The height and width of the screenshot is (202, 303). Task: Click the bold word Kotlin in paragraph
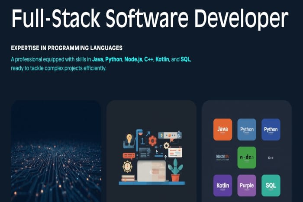click(162, 59)
